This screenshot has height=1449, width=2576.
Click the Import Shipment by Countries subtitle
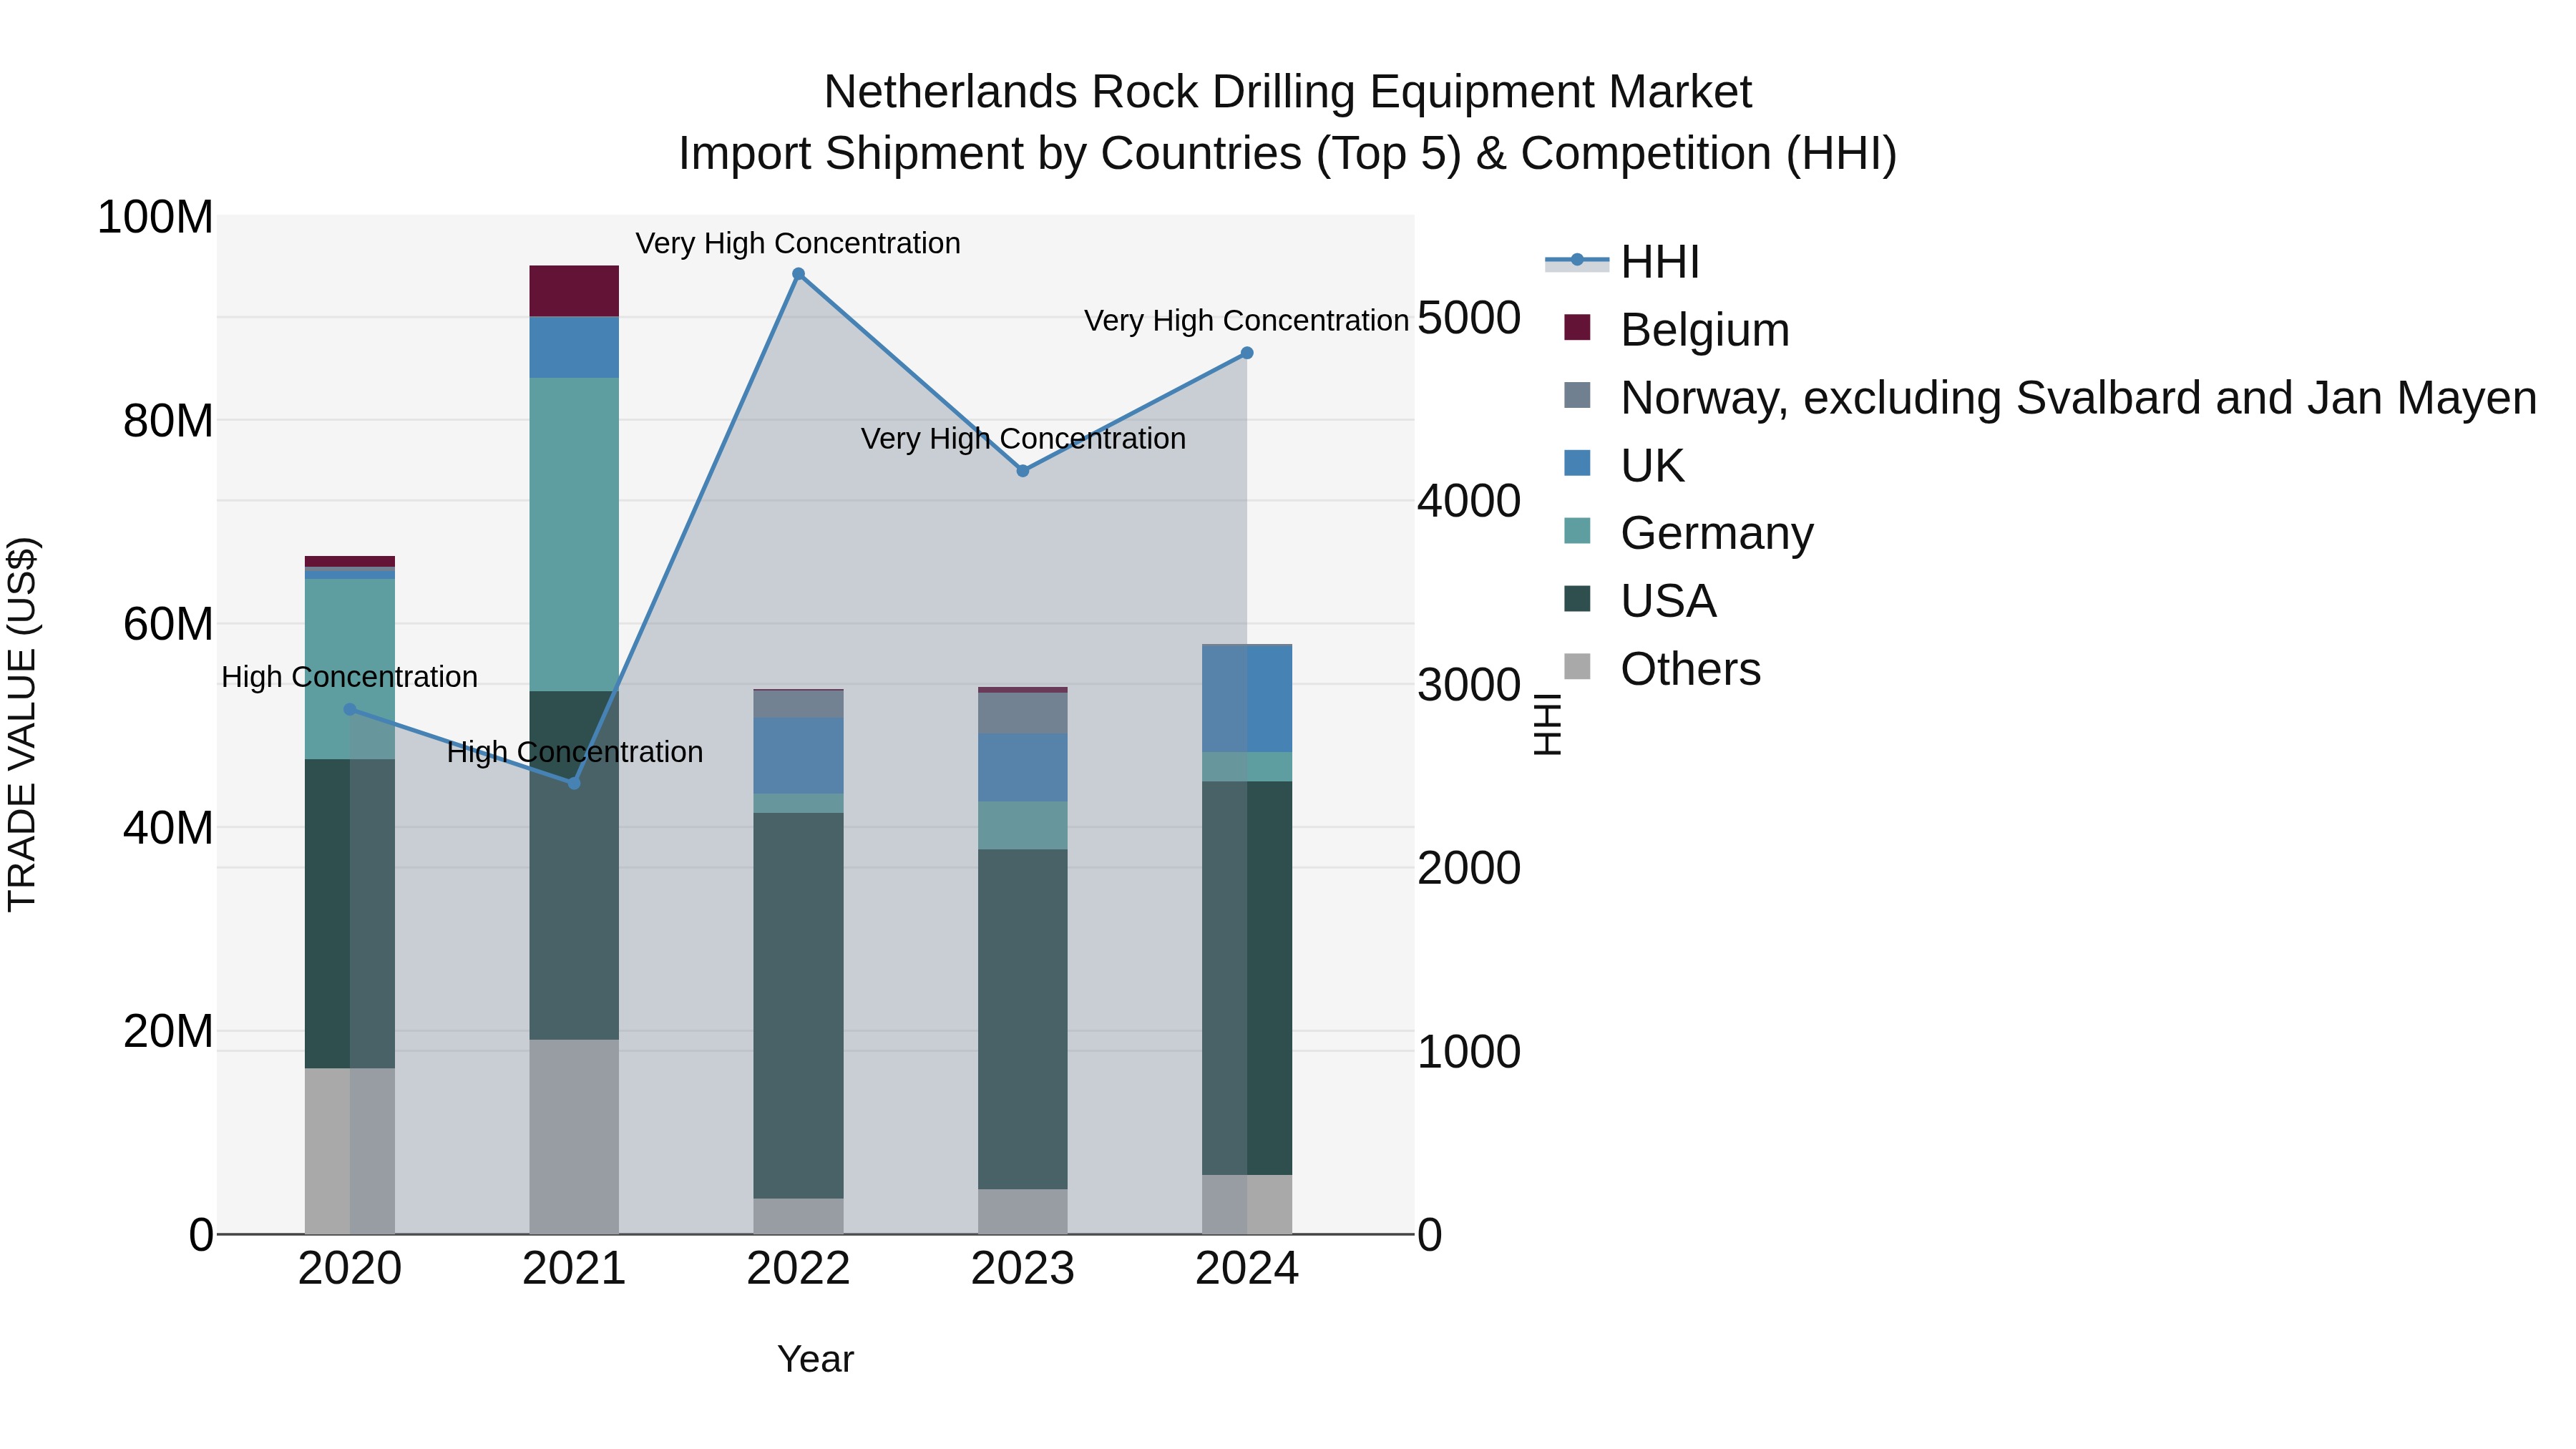(x=1288, y=154)
